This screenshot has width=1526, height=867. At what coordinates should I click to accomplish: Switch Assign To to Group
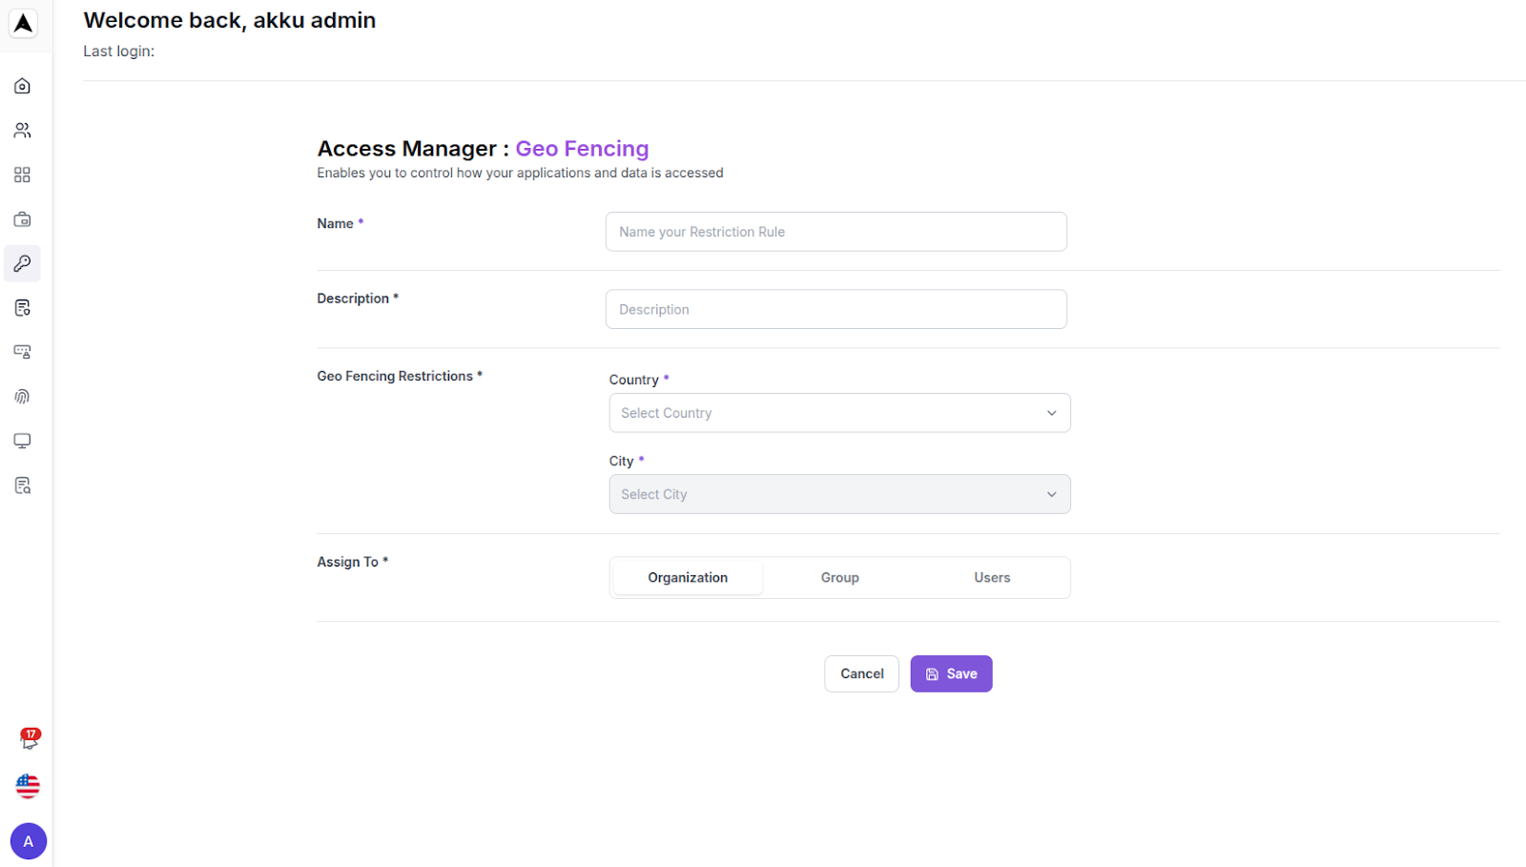[839, 577]
